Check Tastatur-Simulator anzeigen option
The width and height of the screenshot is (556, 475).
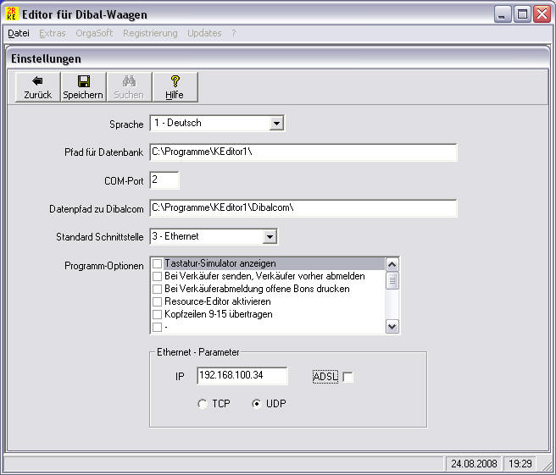(x=157, y=264)
